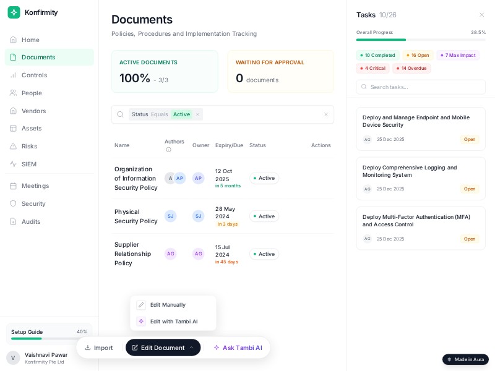This screenshot has width=495, height=371.
Task: Expand the Made in Aura badge
Action: 466,359
